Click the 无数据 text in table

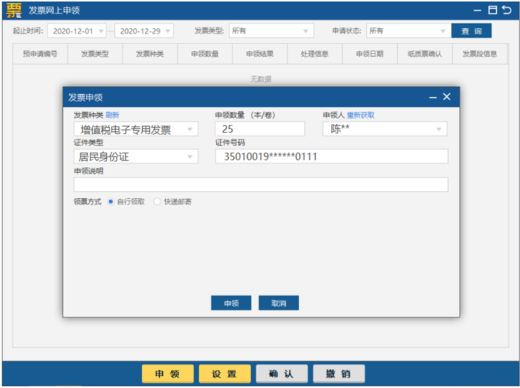261,79
